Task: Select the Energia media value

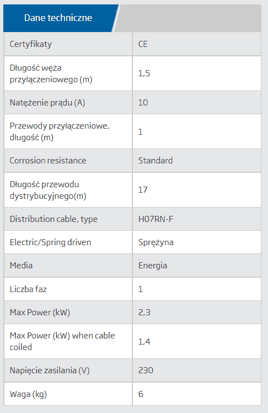Action: click(x=153, y=266)
